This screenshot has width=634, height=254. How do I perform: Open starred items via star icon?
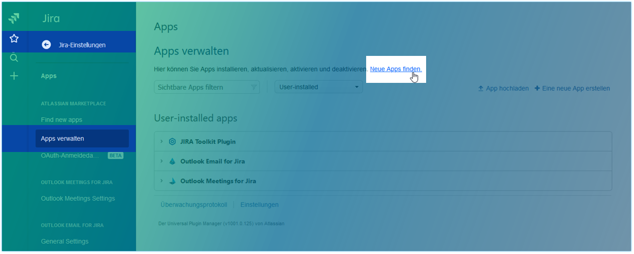coord(14,38)
